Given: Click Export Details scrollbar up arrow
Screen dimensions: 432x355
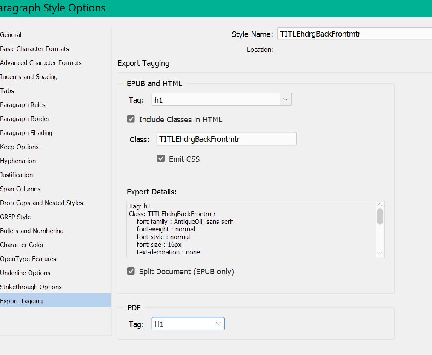Looking at the screenshot, I should 380,205.
